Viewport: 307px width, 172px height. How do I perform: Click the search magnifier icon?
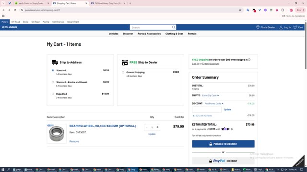[174, 27]
